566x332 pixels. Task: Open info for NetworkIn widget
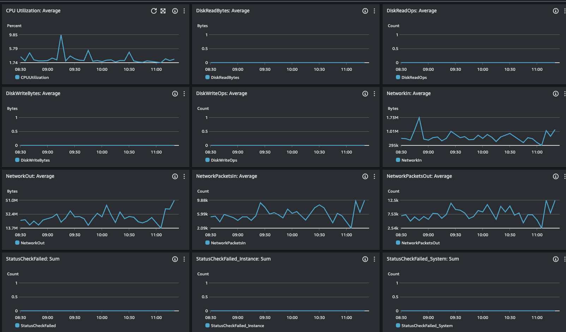click(x=556, y=94)
